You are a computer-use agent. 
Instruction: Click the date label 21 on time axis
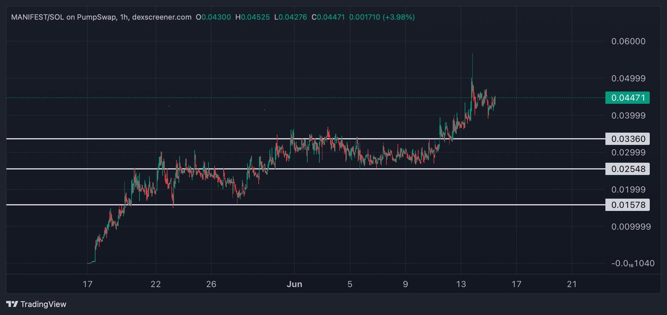572,284
